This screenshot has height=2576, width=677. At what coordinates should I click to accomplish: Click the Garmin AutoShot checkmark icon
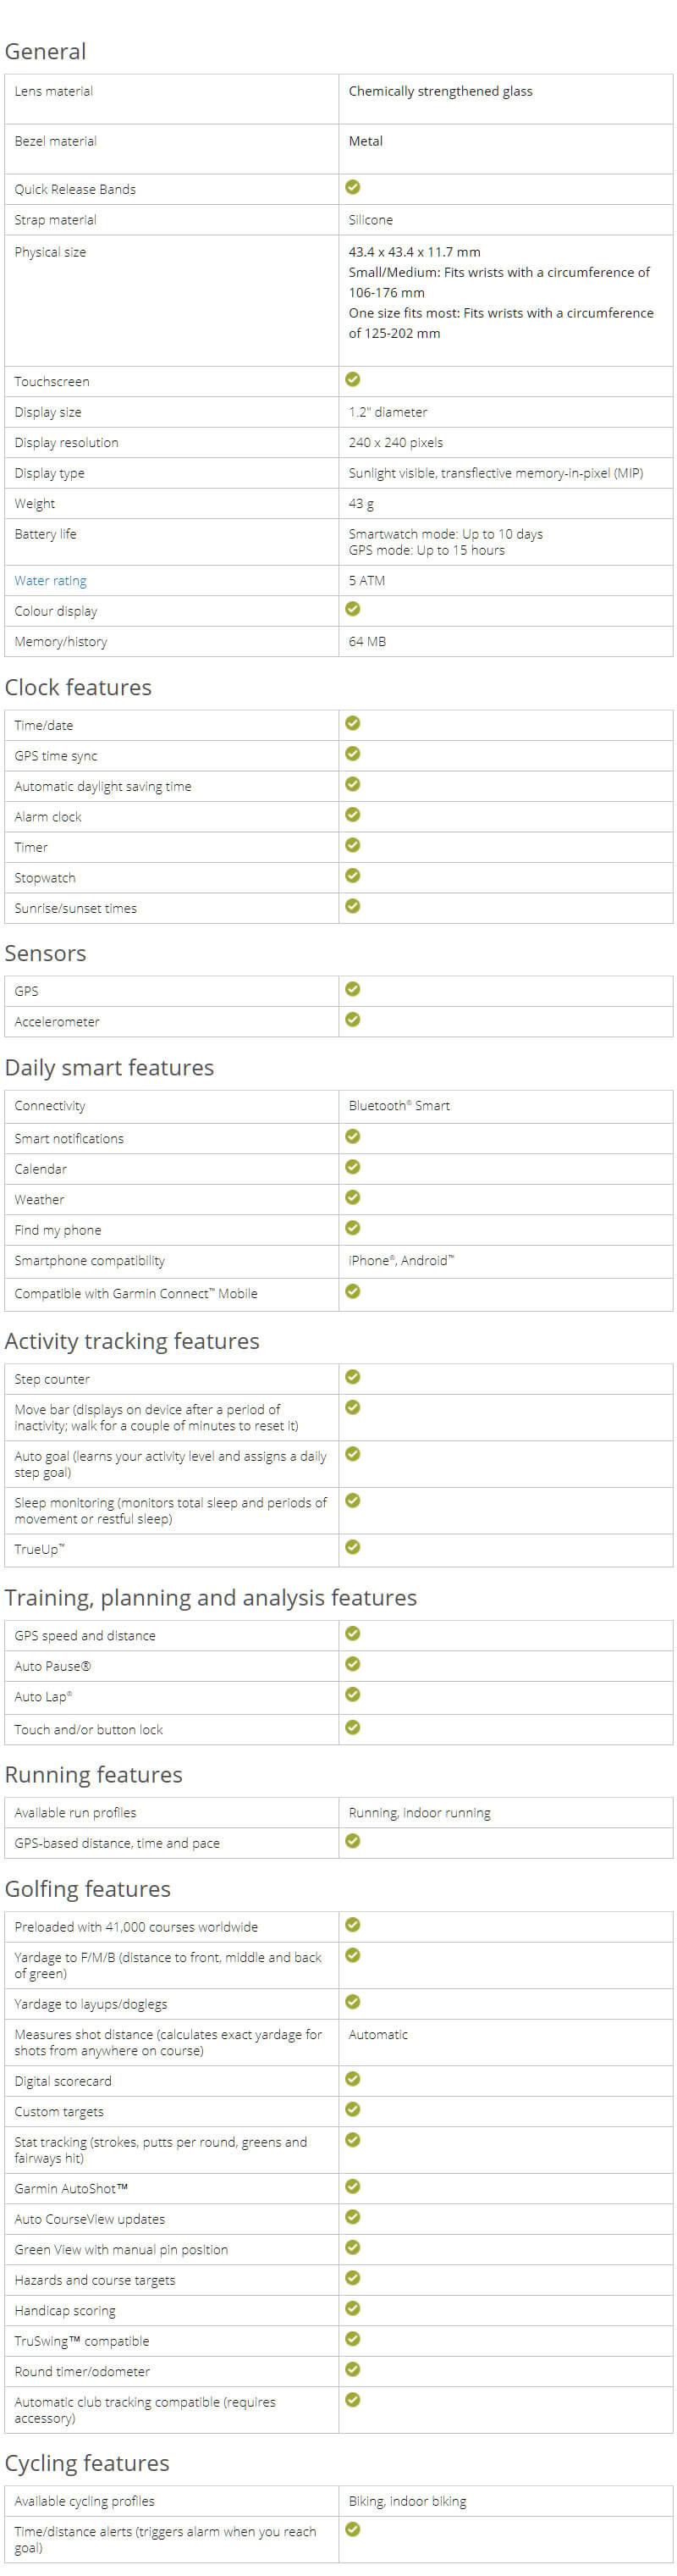352,2186
